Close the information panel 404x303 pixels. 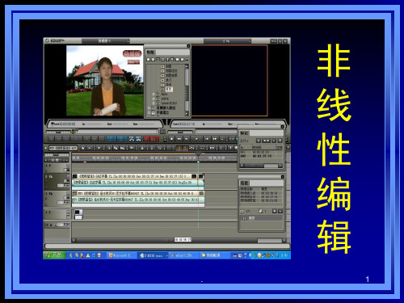click(283, 177)
